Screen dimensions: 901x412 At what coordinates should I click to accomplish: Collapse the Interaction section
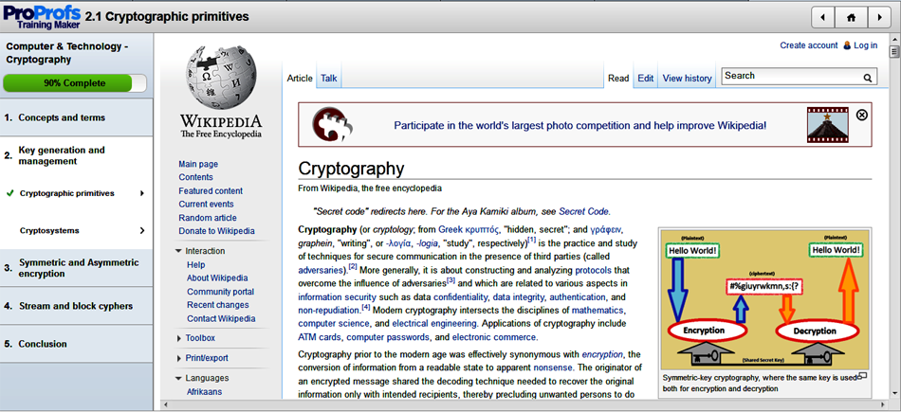coord(179,251)
